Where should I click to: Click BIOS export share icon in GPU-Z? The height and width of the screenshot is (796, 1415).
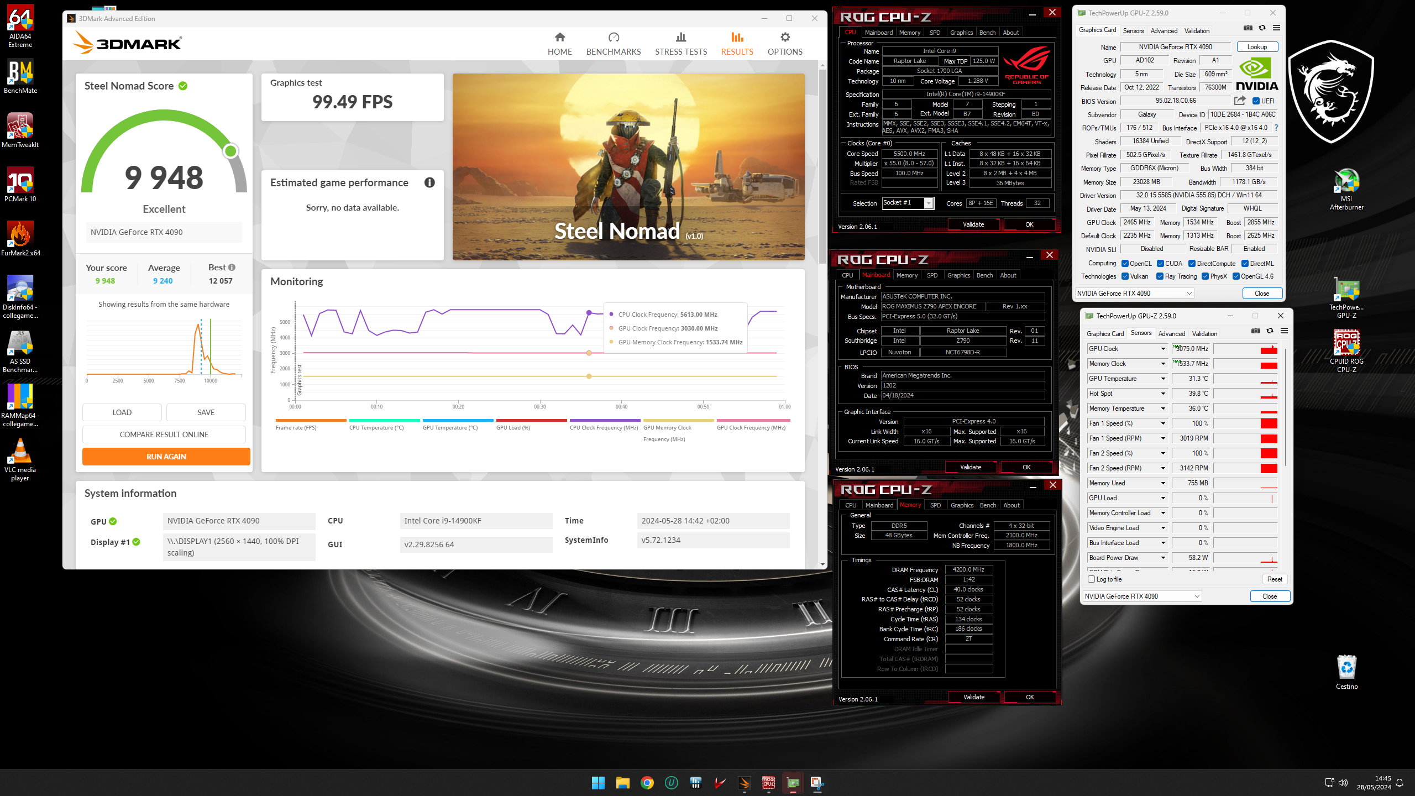coord(1240,101)
